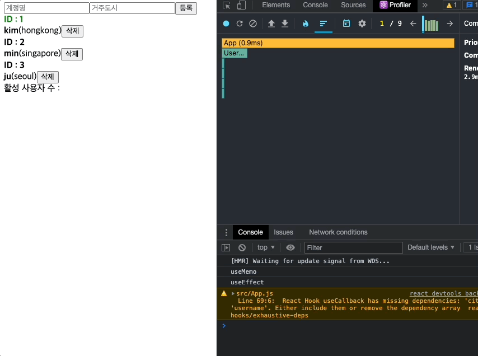Save the profile with the download icon
Screen dimensions: 478x356
click(x=285, y=24)
